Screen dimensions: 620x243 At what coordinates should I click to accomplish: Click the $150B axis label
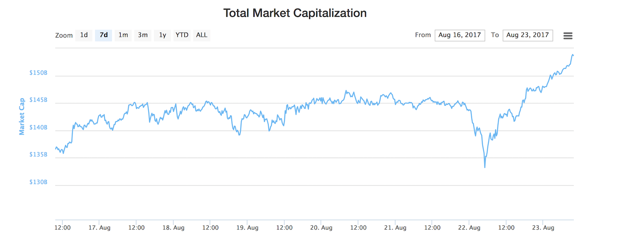[38, 73]
